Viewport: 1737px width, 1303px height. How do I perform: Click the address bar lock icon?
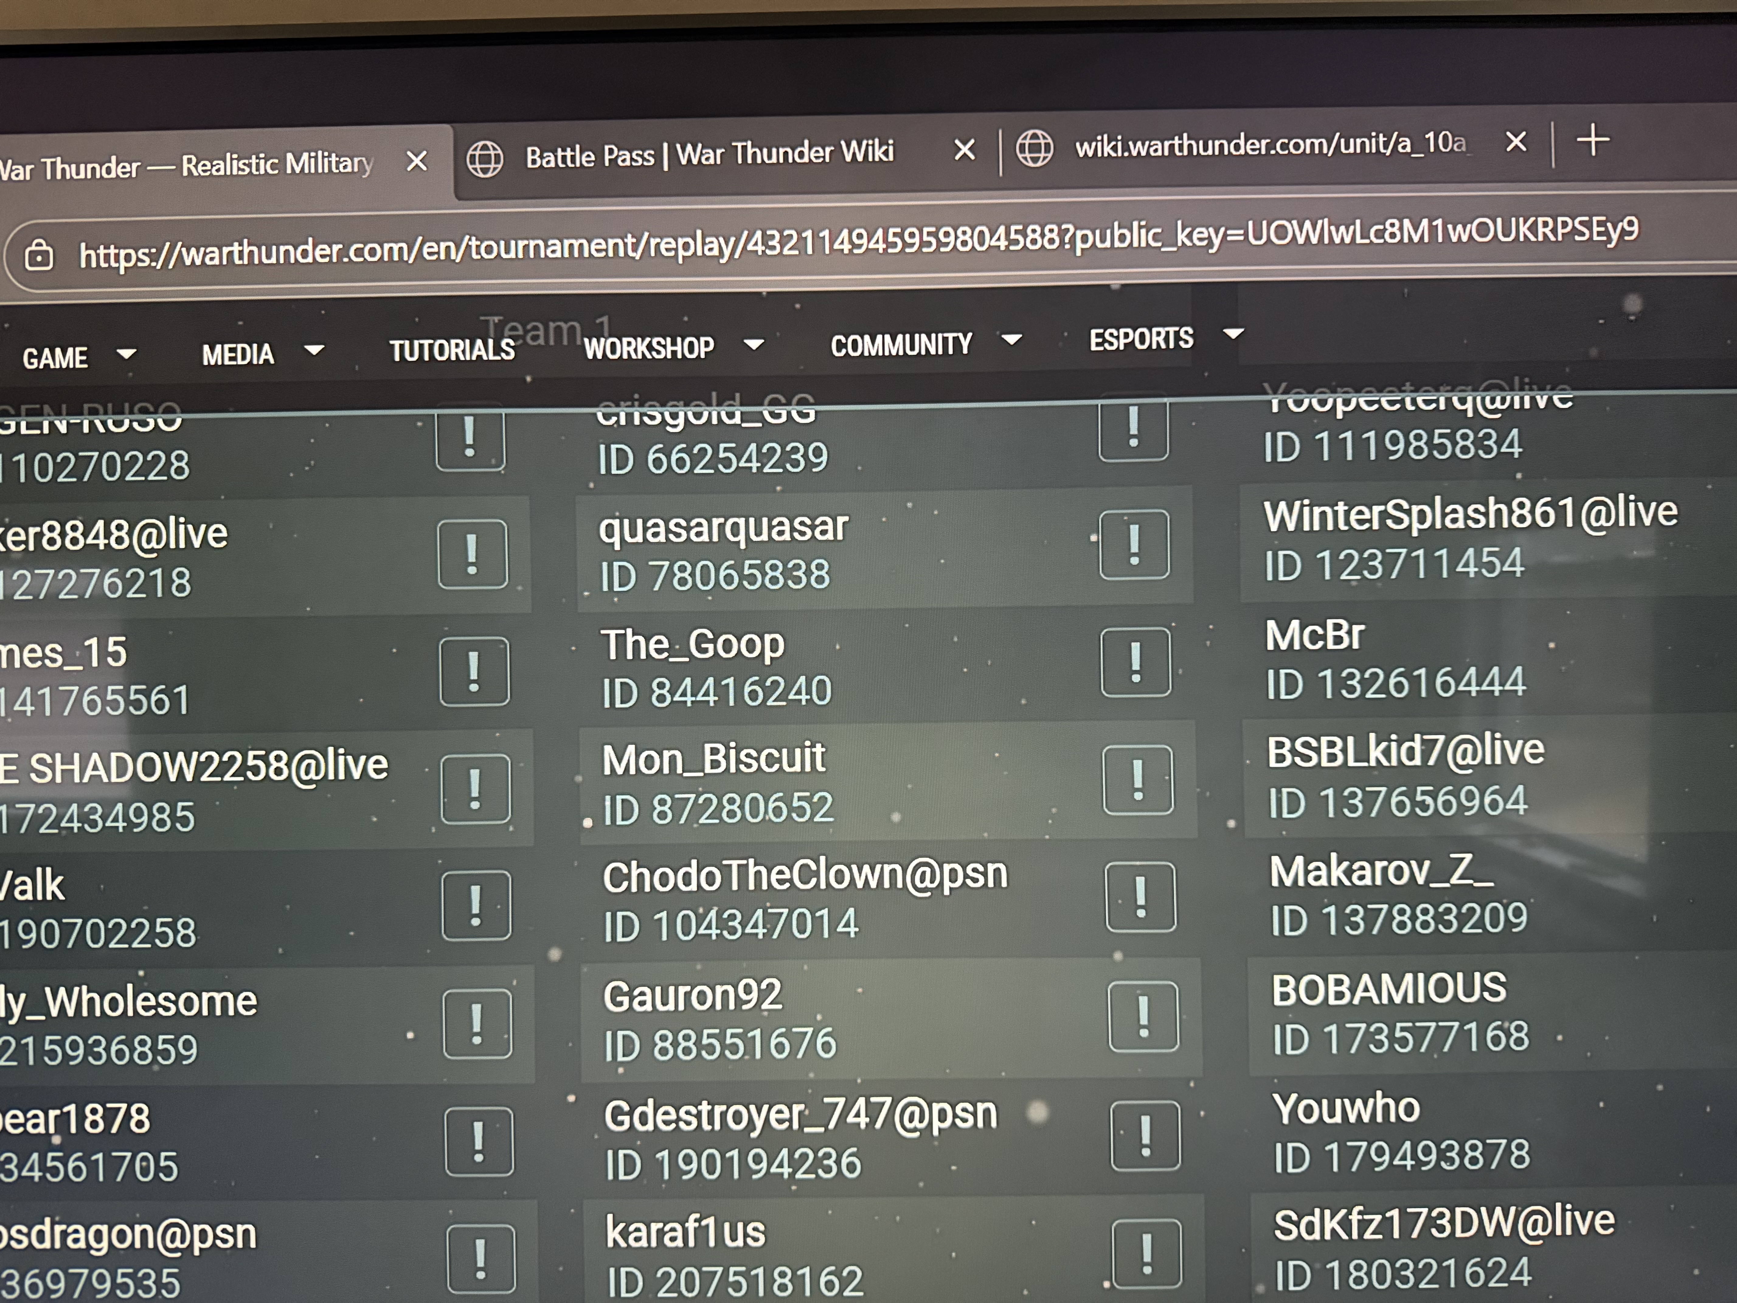click(x=39, y=256)
